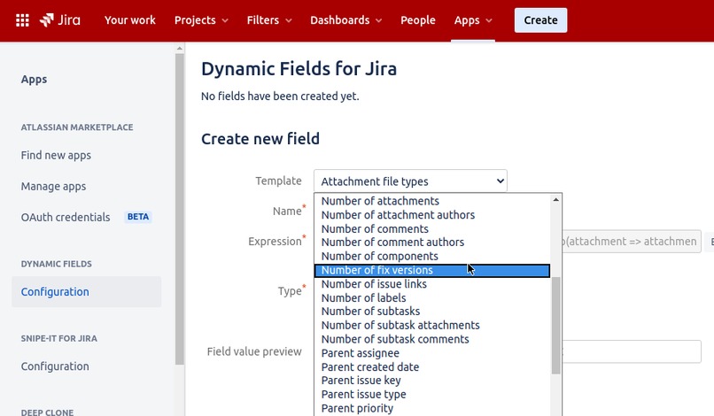Select Dynamic Fields Configuration link
714x416 pixels.
point(87,292)
